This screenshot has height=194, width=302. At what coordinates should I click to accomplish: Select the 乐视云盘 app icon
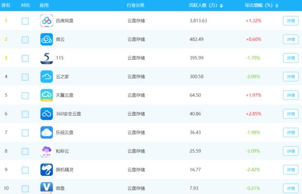pos(47,132)
